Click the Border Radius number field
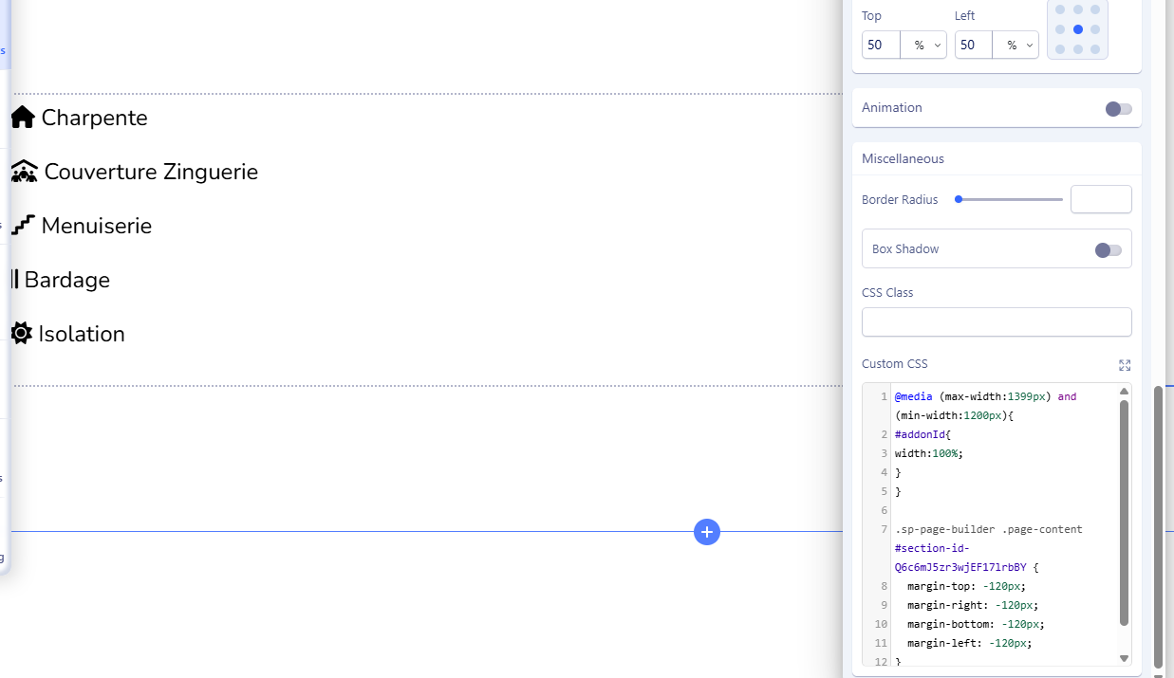The width and height of the screenshot is (1174, 678). pyautogui.click(x=1101, y=199)
